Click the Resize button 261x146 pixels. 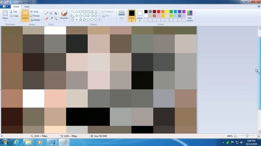click(x=35, y=16)
